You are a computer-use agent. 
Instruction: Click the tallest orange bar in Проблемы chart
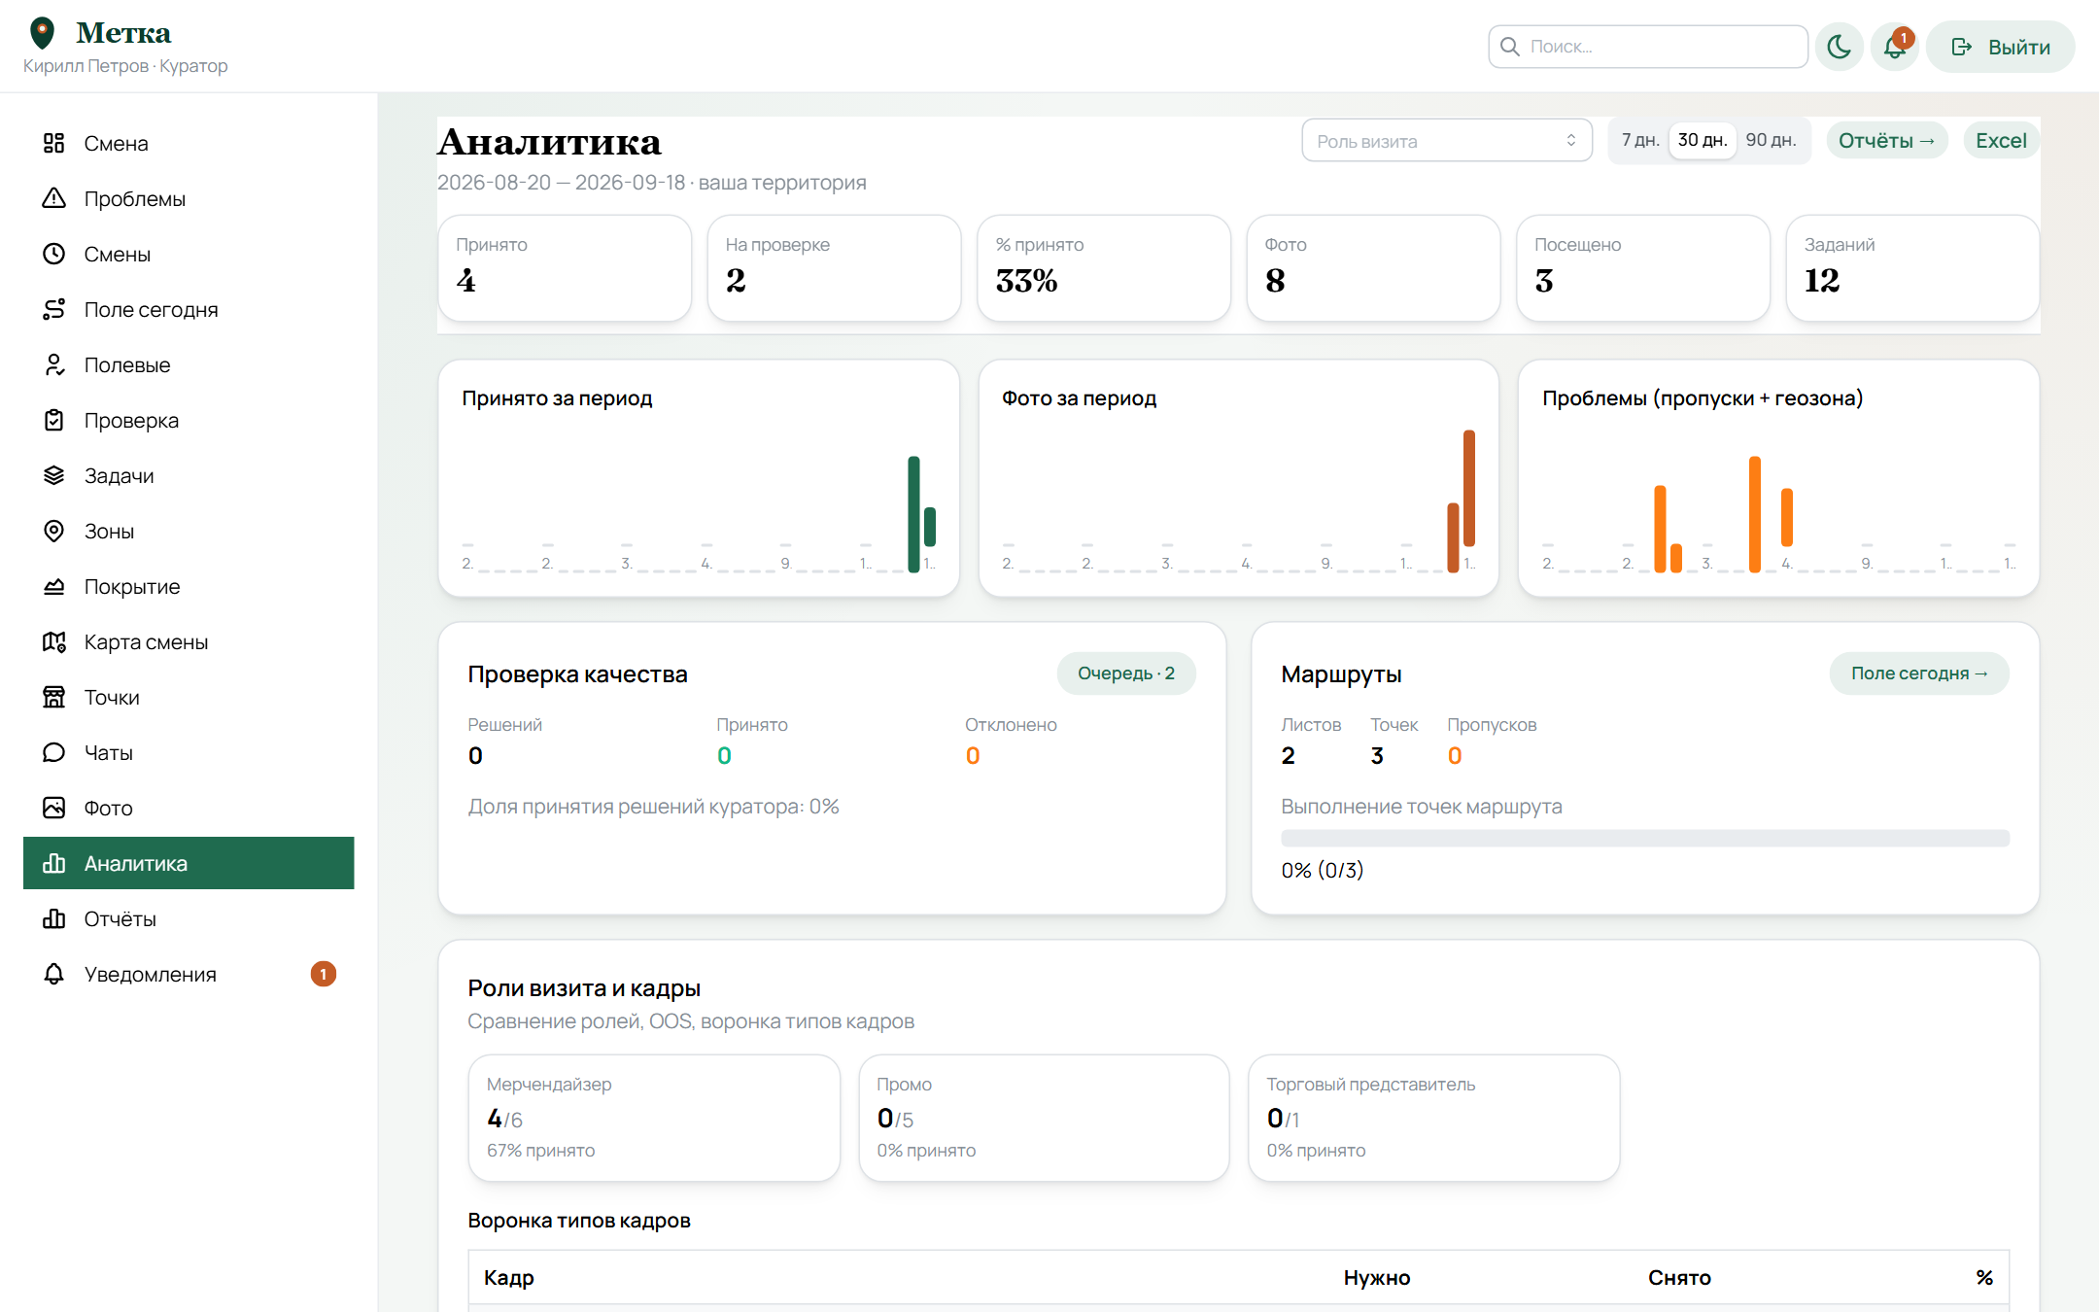click(1755, 514)
